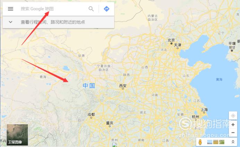Click the 西安 city label
Image resolution: width=240 pixels, height=147 pixels.
point(123,86)
